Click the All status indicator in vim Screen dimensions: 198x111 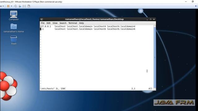(150, 88)
